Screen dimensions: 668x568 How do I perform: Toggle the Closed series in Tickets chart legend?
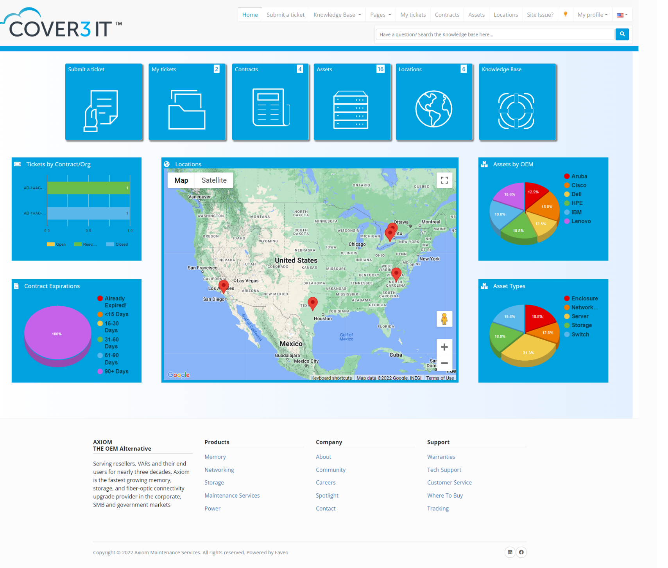click(117, 244)
